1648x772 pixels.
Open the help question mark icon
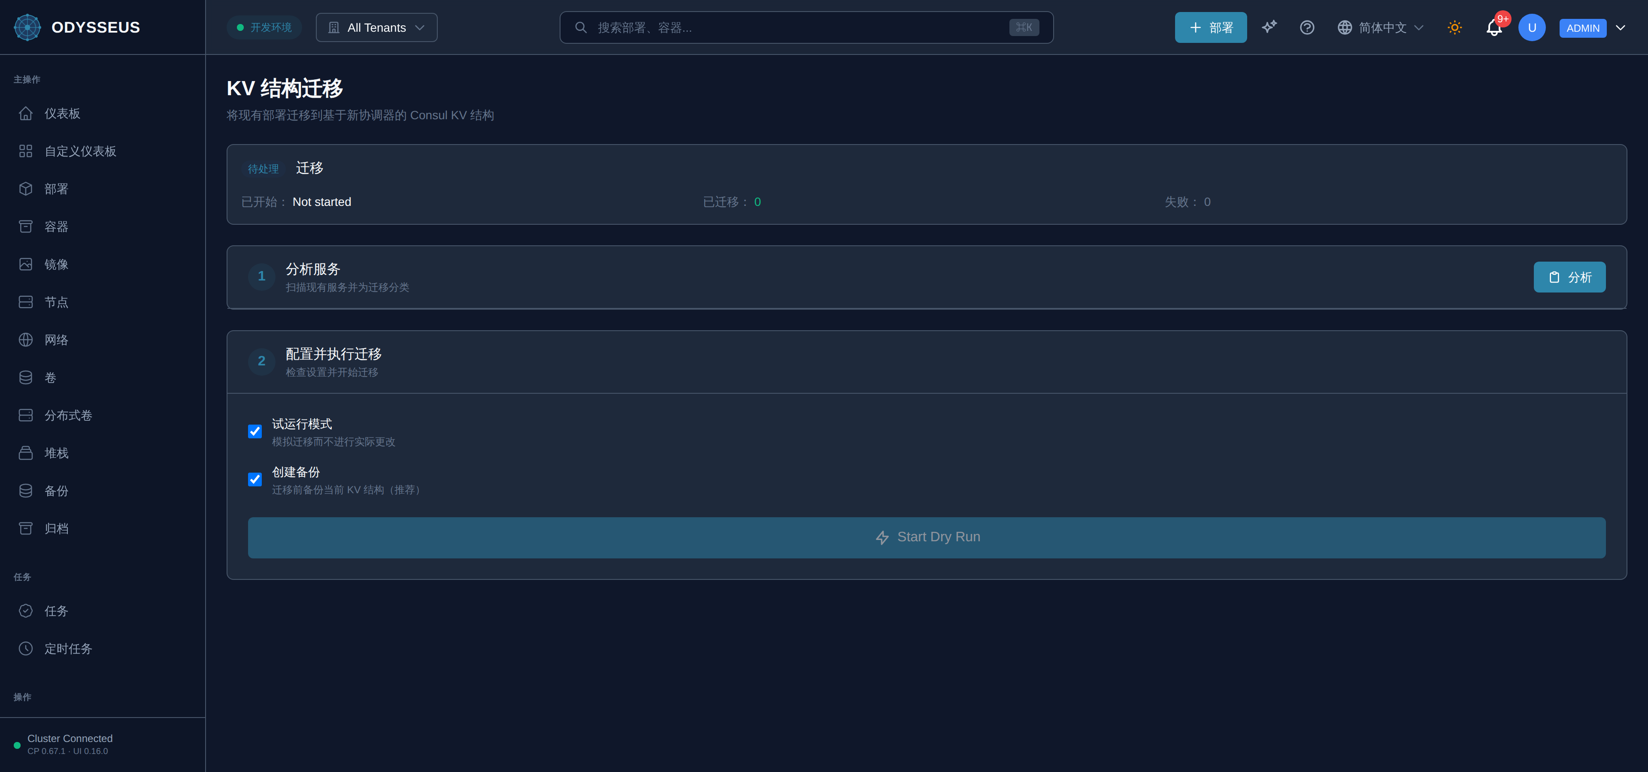tap(1307, 27)
